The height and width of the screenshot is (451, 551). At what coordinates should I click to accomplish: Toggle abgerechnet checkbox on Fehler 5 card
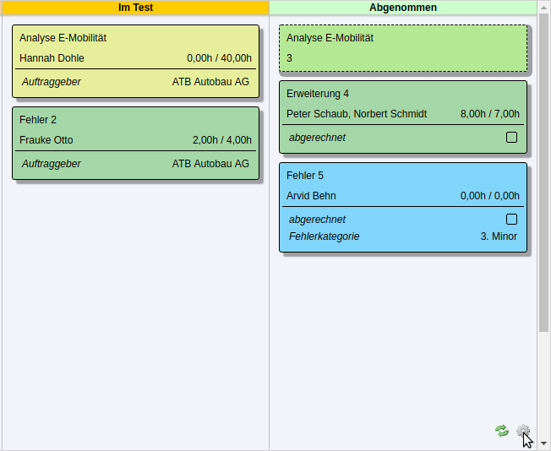click(511, 219)
